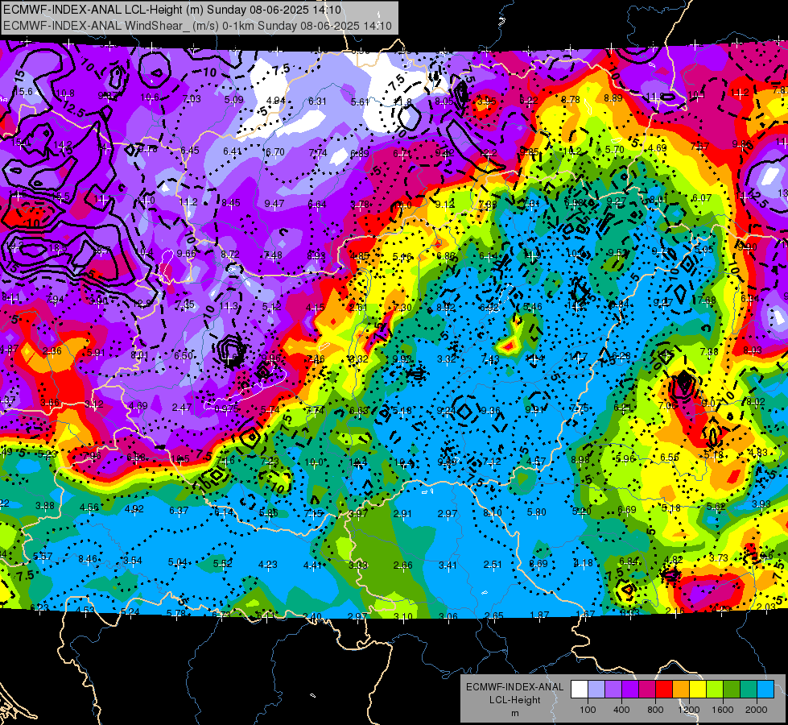This screenshot has width=788, height=725.
Task: Click the legend title ECMWF-INDEX-ANAL
Action: 514,687
